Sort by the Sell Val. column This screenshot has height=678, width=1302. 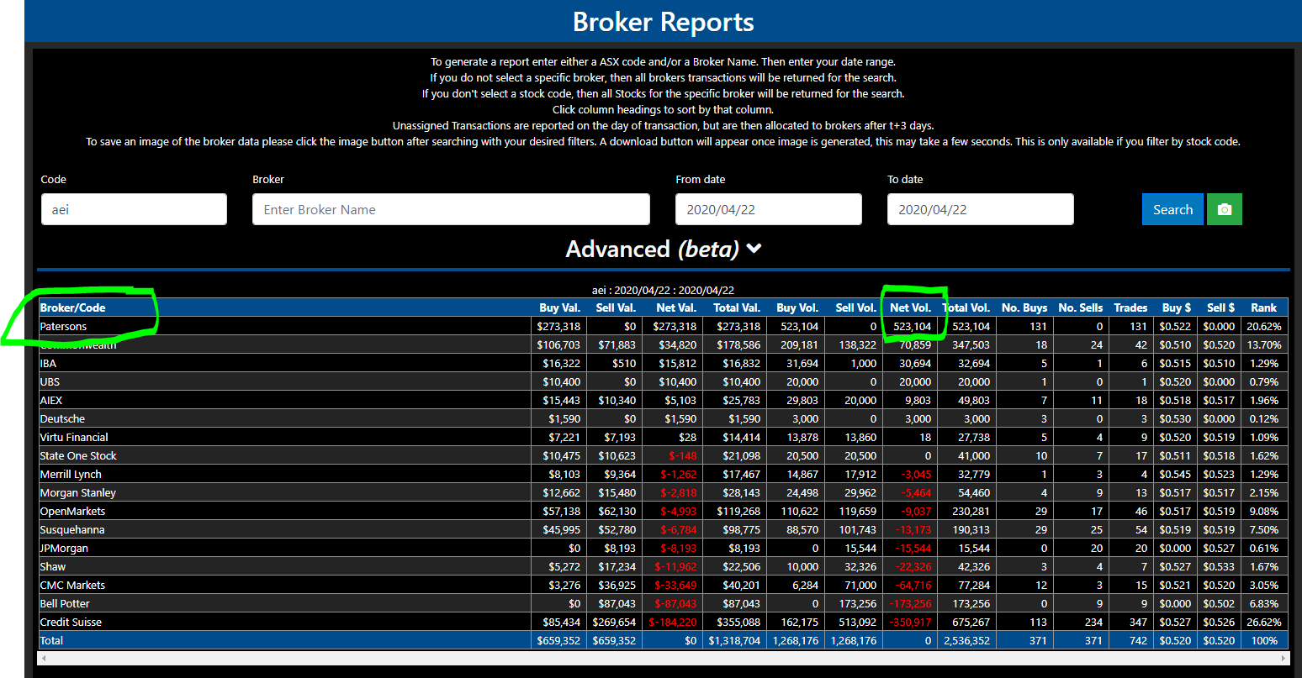point(616,307)
